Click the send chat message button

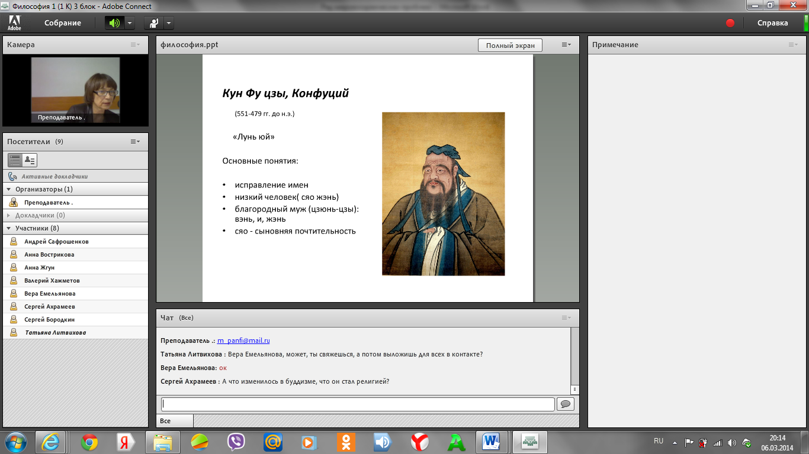click(x=566, y=404)
